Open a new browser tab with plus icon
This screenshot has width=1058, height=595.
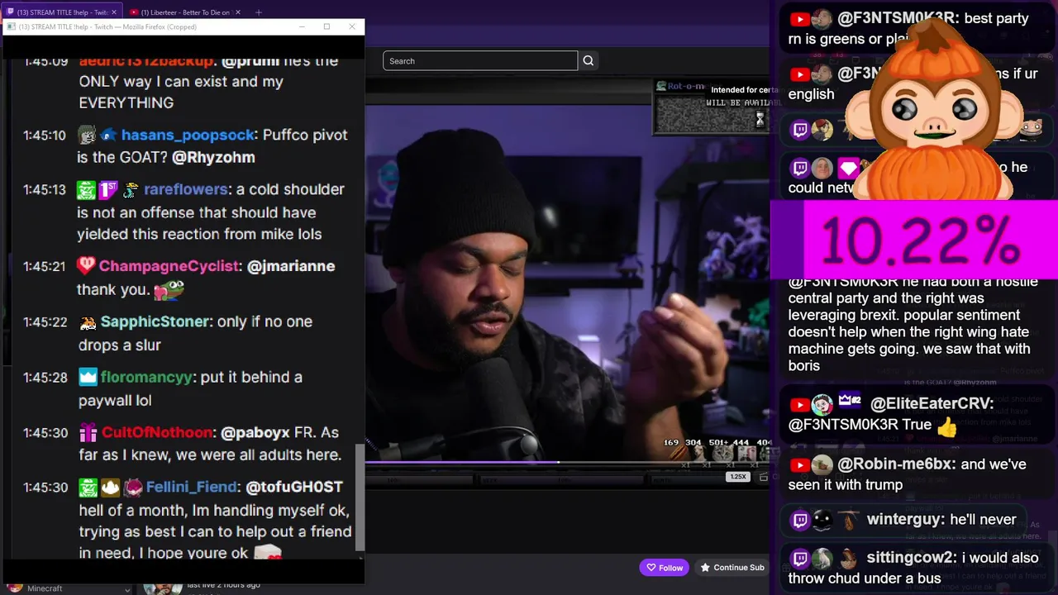(x=259, y=12)
